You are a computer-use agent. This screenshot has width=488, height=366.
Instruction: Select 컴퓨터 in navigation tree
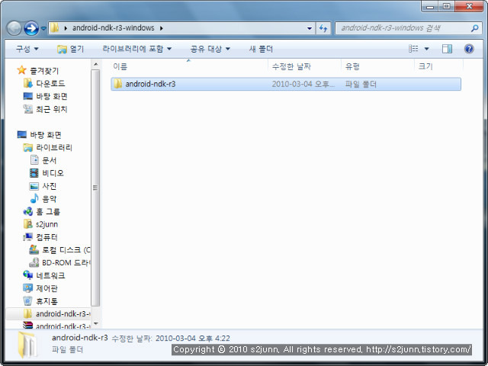[47, 237]
